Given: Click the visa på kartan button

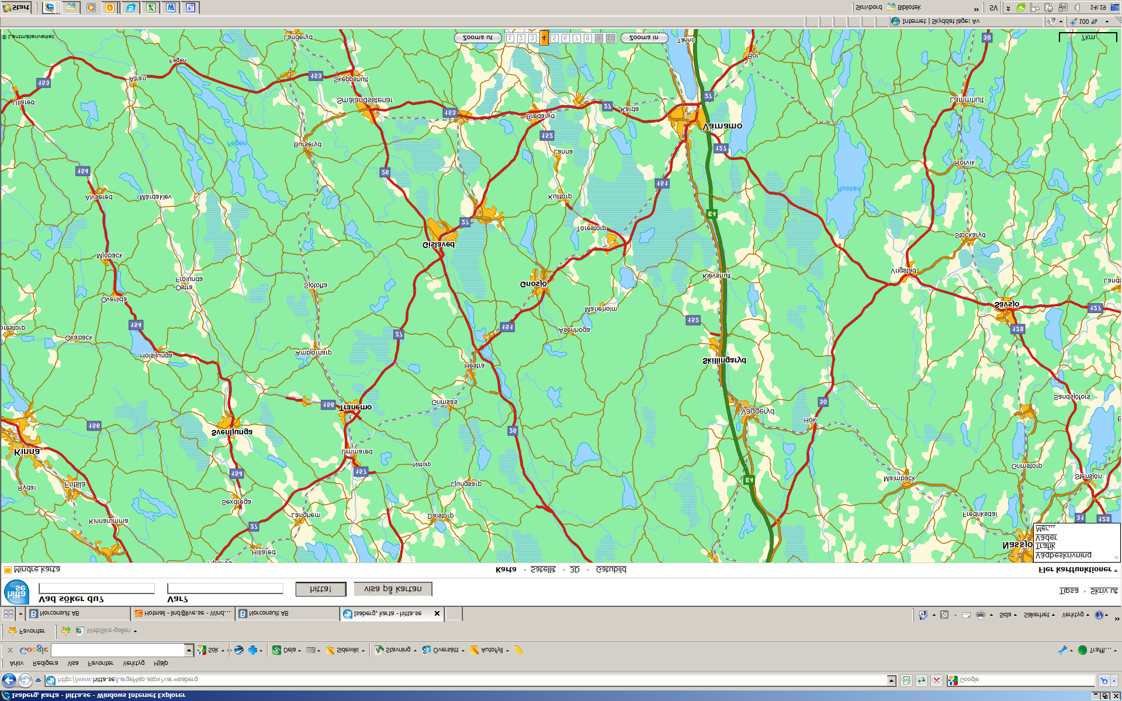Looking at the screenshot, I should point(393,589).
